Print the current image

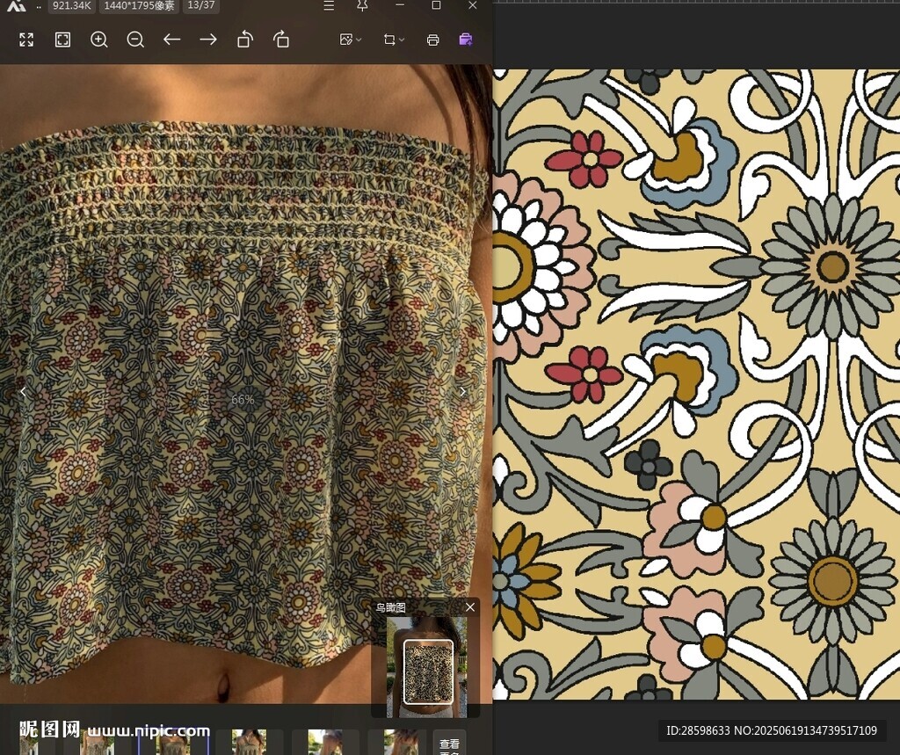click(432, 40)
